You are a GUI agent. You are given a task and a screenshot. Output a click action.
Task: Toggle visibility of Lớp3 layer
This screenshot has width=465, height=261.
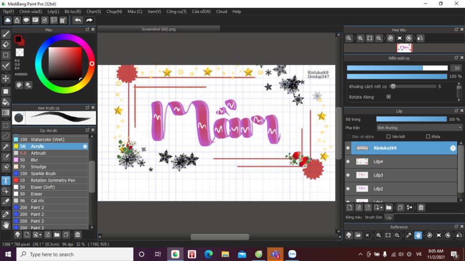coord(348,175)
